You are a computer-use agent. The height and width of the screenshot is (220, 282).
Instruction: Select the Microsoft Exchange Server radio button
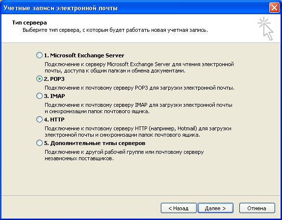[39, 55]
